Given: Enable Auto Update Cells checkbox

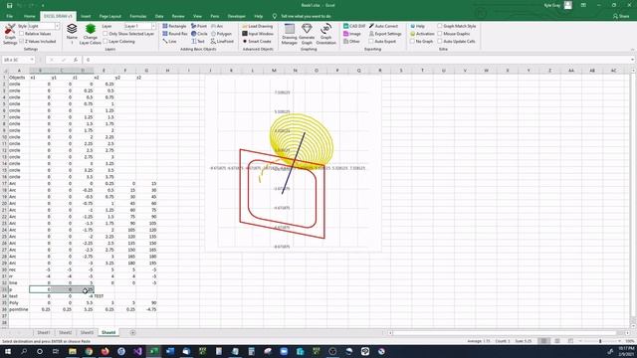Looking at the screenshot, I should pyautogui.click(x=440, y=42).
